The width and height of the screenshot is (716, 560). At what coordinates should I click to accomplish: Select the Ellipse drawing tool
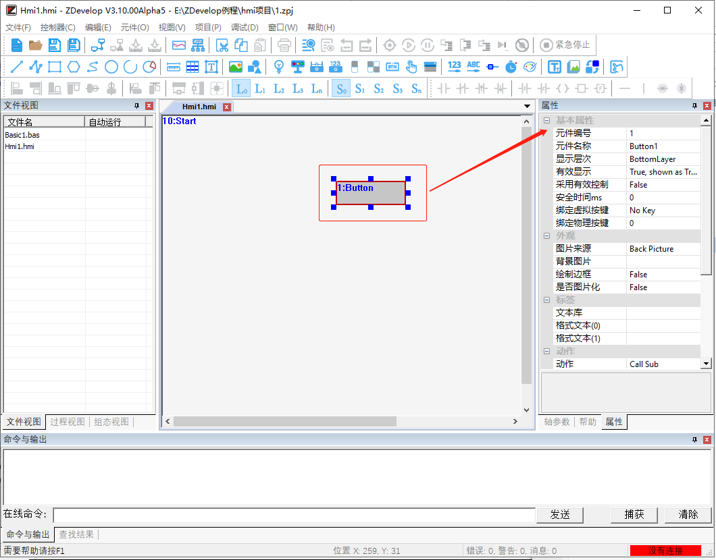[110, 67]
